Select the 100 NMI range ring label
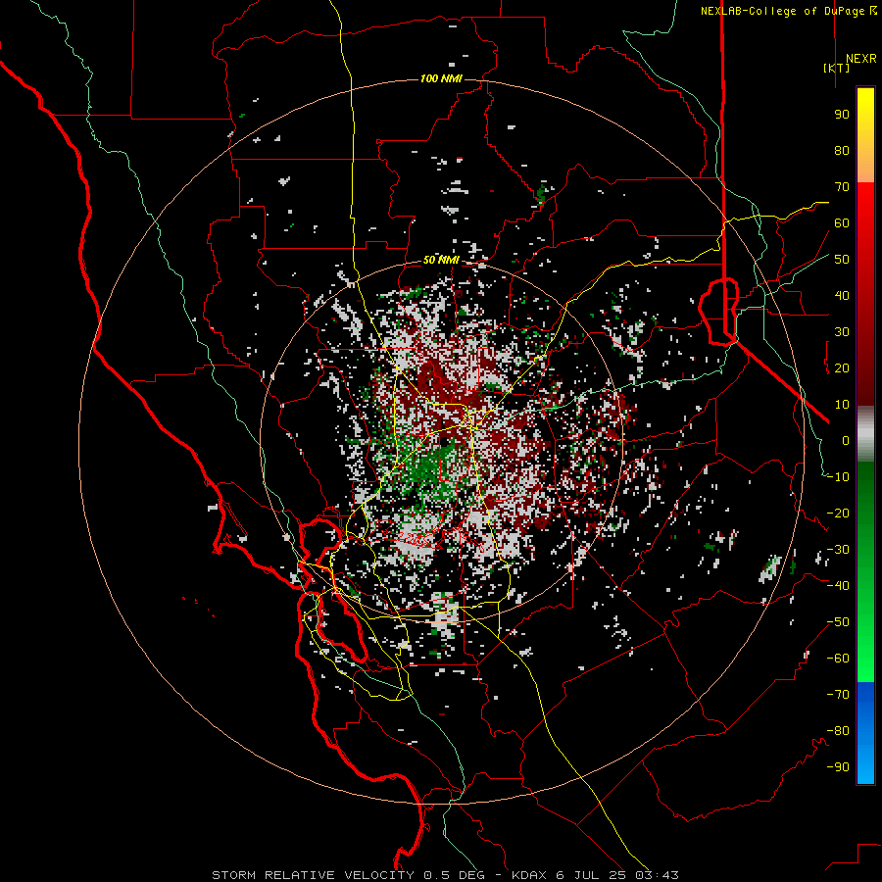 (x=441, y=78)
